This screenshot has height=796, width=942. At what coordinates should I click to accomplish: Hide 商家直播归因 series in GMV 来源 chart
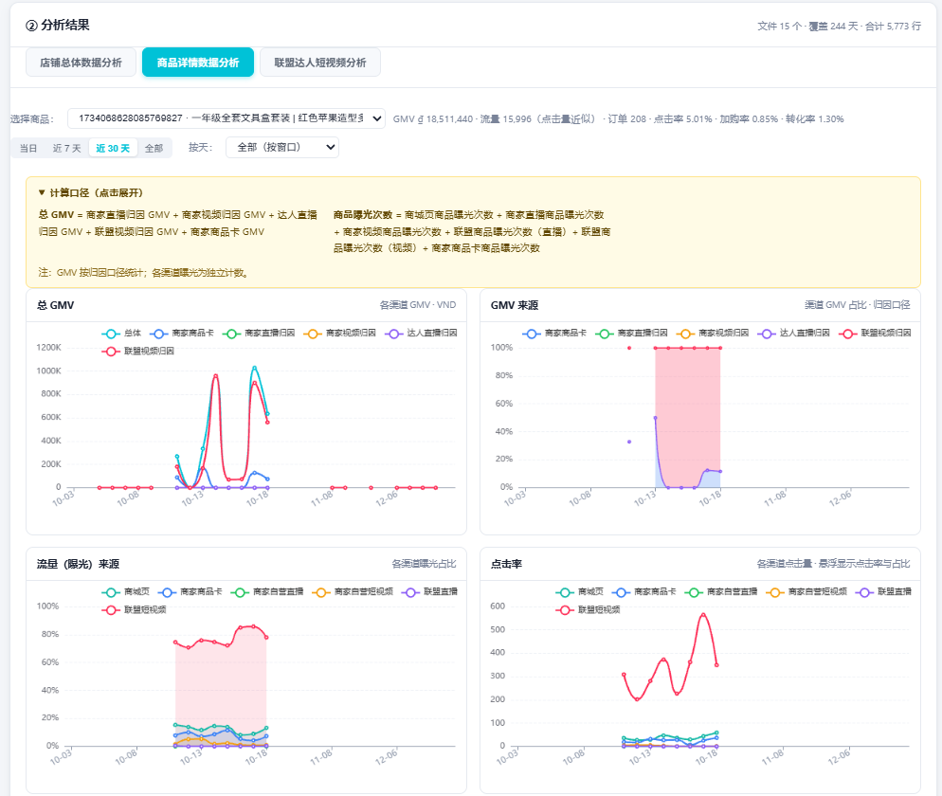(631, 334)
